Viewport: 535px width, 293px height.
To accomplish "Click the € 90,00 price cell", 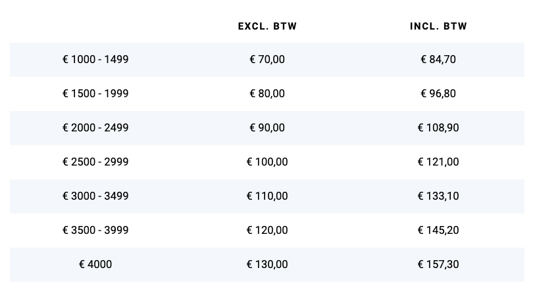I will tap(267, 127).
